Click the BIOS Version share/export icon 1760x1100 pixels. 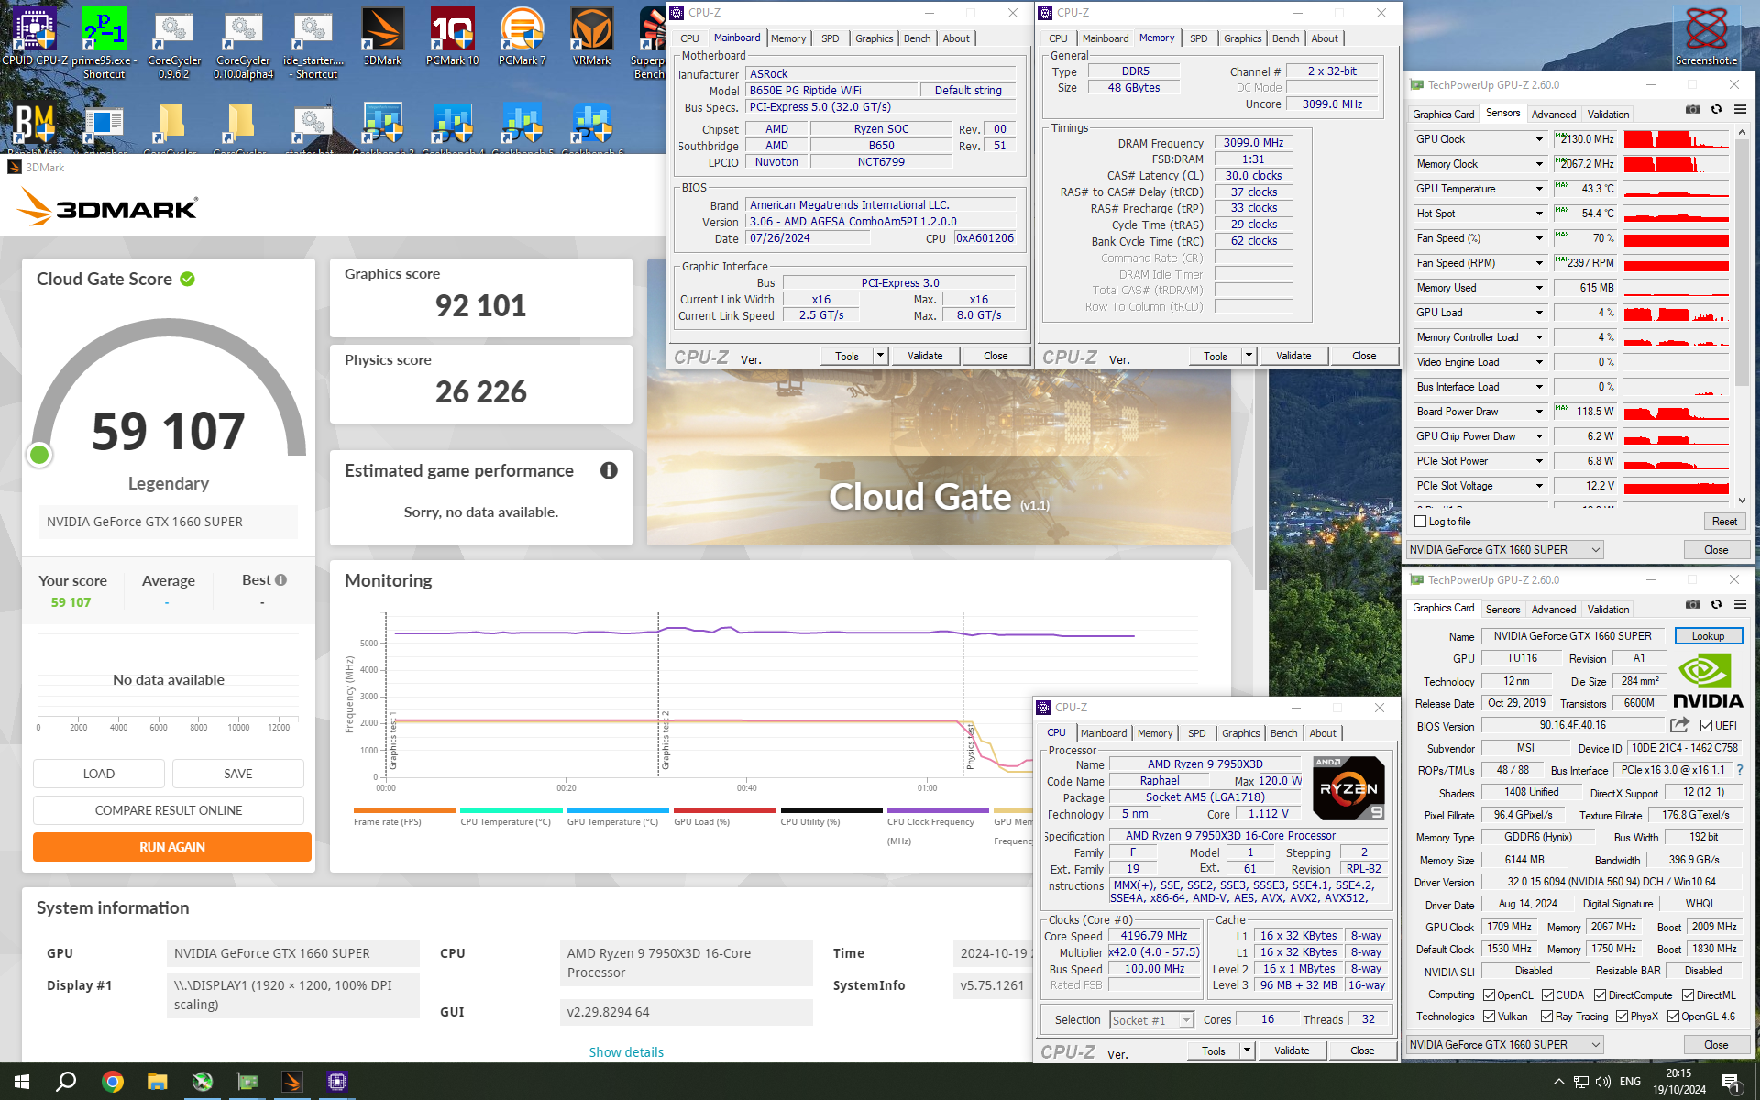coord(1679,725)
